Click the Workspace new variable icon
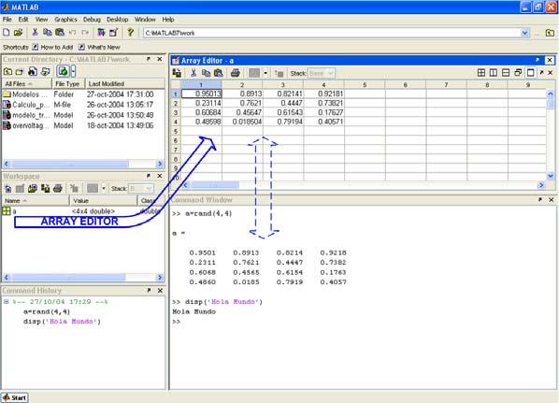559x403 pixels. click(7, 188)
